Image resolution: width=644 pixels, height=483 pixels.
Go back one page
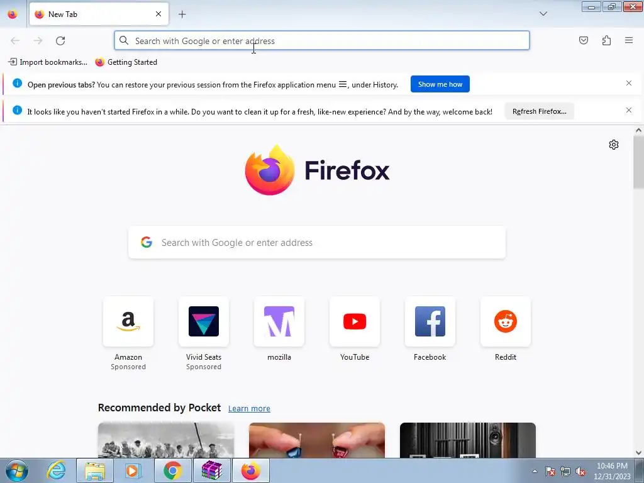click(x=15, y=41)
